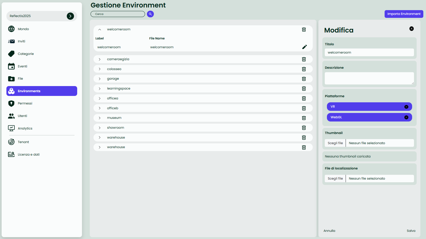Close the Modifica panel
426x239 pixels.
[411, 29]
